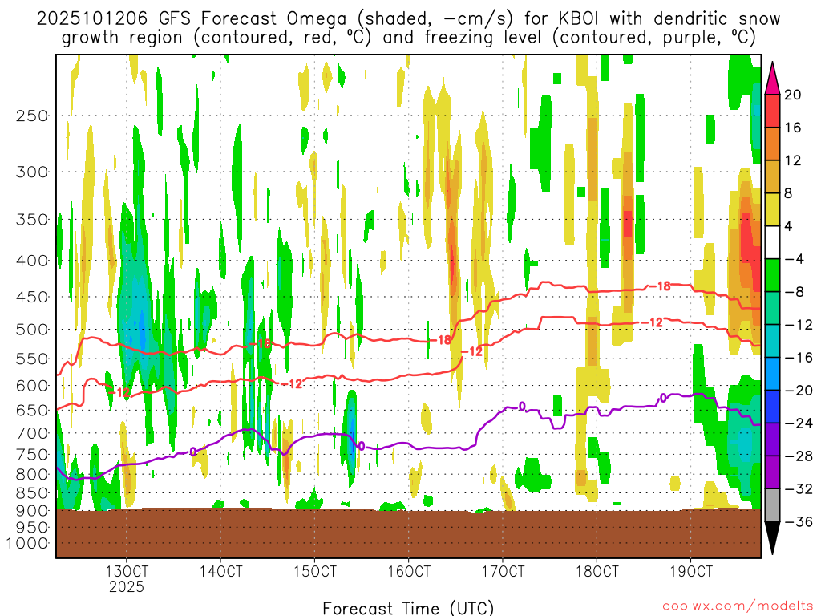Click the 190CT time axis label
821x616 pixels.
tap(691, 570)
